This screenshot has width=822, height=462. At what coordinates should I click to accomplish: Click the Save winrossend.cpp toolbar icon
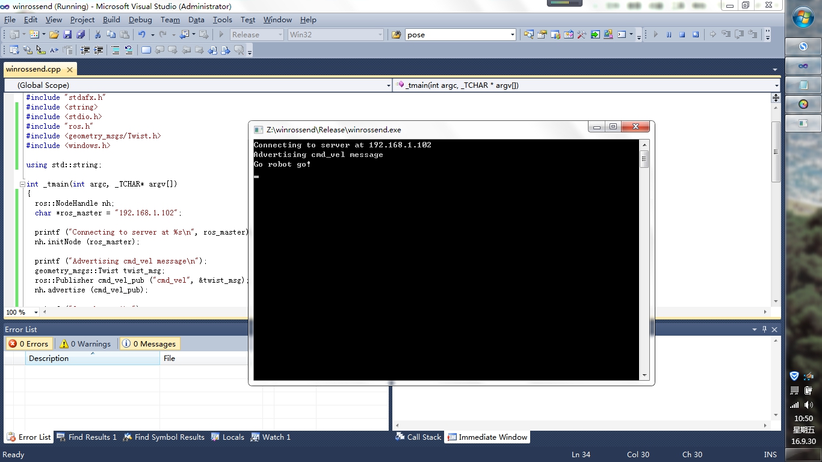coord(67,35)
